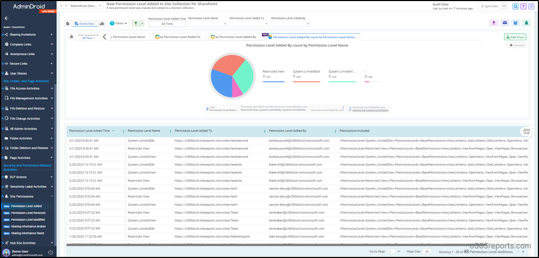Open Chart prepared for All Time dropdown
This screenshot has height=258, width=539.
tap(90, 37)
